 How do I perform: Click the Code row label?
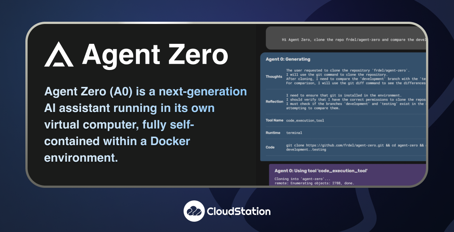click(x=270, y=147)
